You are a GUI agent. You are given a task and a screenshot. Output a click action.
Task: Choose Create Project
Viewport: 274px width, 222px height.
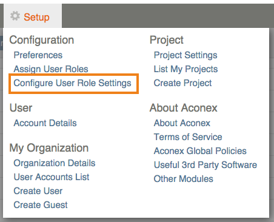point(182,83)
